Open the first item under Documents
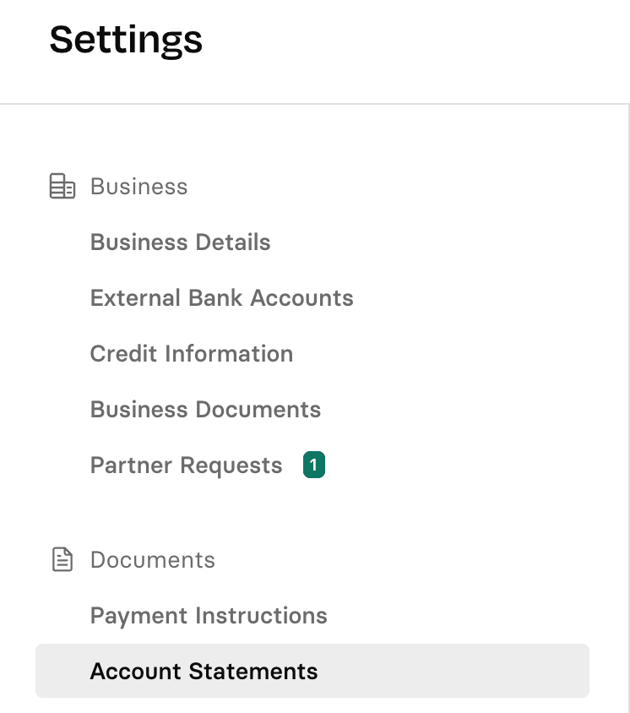 click(x=209, y=616)
